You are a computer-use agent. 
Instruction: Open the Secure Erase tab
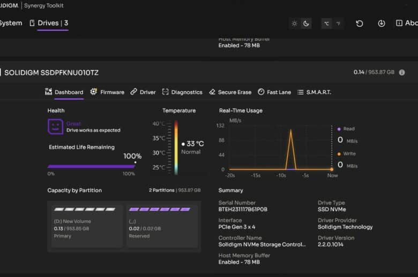230,92
